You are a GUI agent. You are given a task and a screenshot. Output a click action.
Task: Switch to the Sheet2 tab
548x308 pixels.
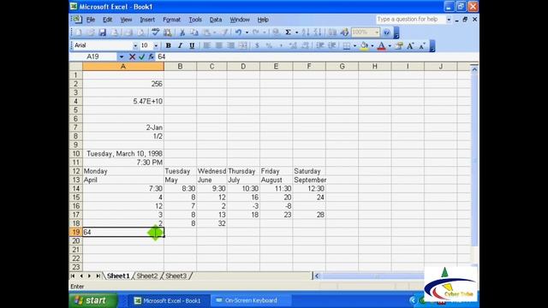[x=146, y=275]
